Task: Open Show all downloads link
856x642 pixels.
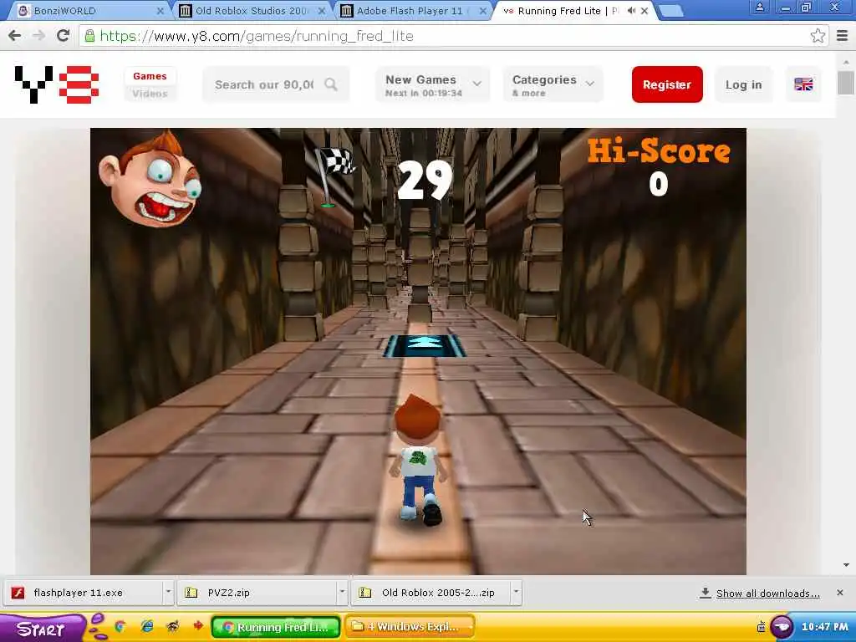Action: (767, 594)
